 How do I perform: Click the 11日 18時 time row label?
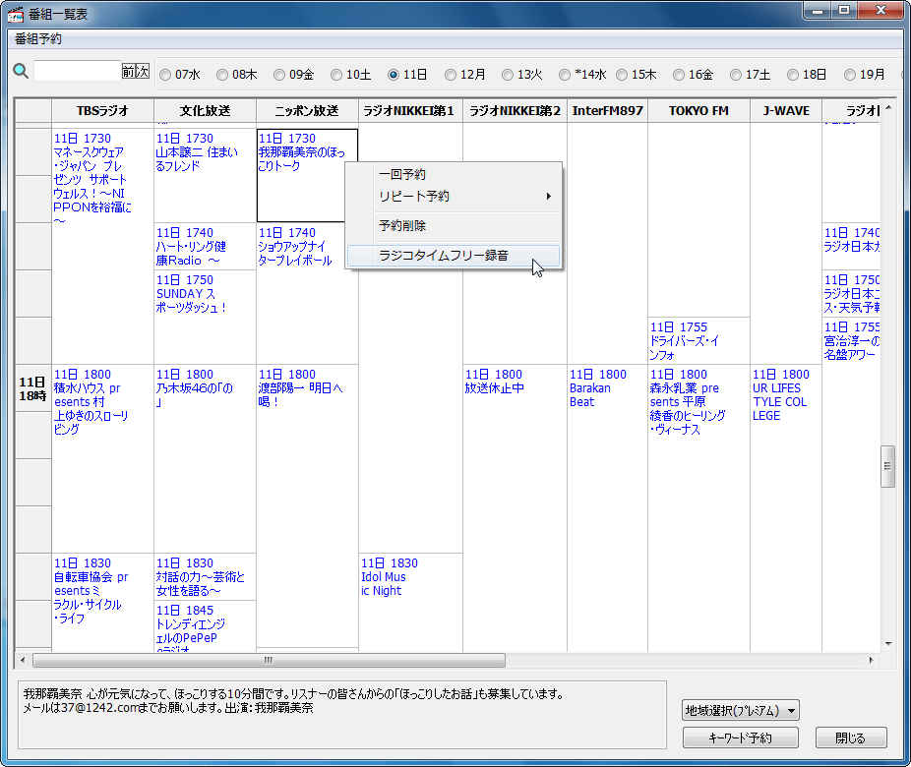32,388
